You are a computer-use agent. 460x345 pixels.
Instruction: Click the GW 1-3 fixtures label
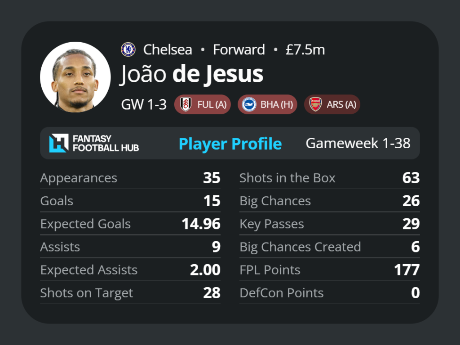click(144, 104)
